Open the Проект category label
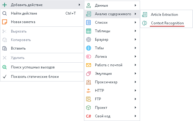The height and width of the screenshot is (121, 193). (101, 108)
